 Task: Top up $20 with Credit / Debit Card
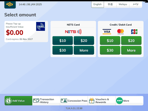(131, 41)
